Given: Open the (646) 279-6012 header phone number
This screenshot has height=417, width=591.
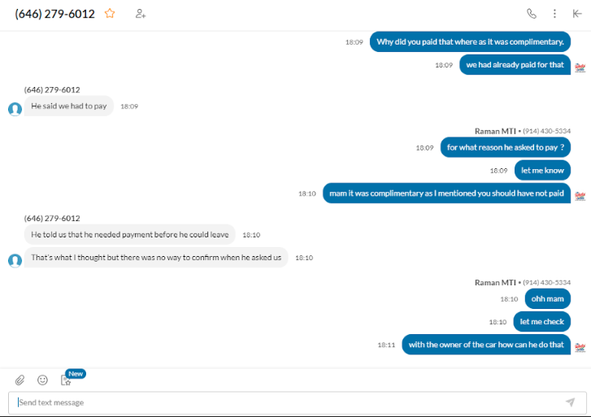Looking at the screenshot, I should tap(55, 14).
